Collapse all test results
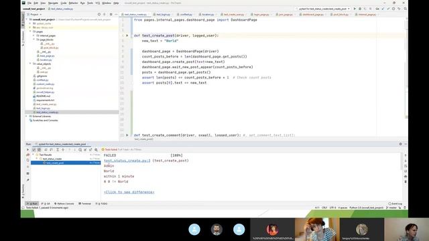 [62, 150]
